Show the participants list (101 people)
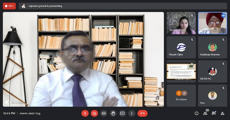The image size is (230, 120). click(x=205, y=113)
